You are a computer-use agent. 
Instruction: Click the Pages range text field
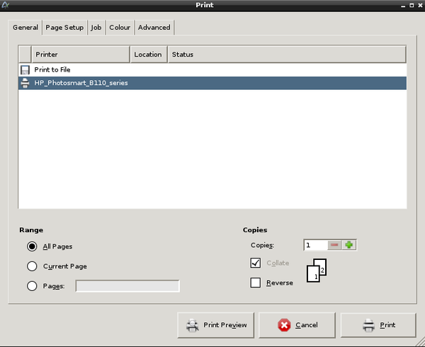[x=127, y=286]
